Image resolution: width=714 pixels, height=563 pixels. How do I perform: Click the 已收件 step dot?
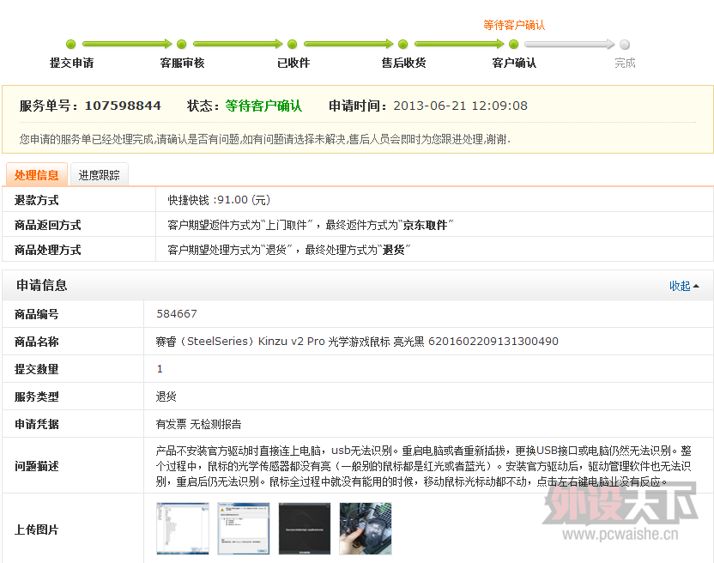pyautogui.click(x=293, y=44)
